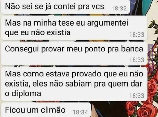Select the 'Ficou um climão' message bubble

[46, 110]
